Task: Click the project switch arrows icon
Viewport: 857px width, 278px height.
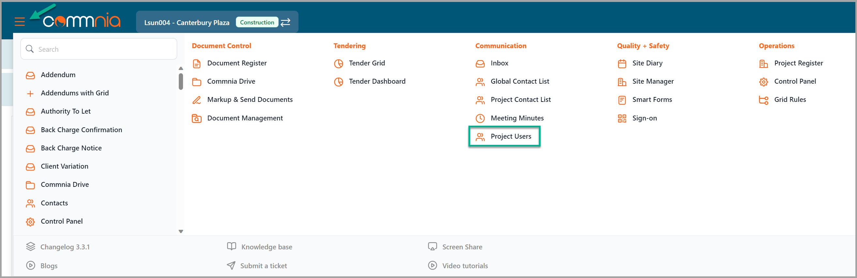Action: [285, 22]
